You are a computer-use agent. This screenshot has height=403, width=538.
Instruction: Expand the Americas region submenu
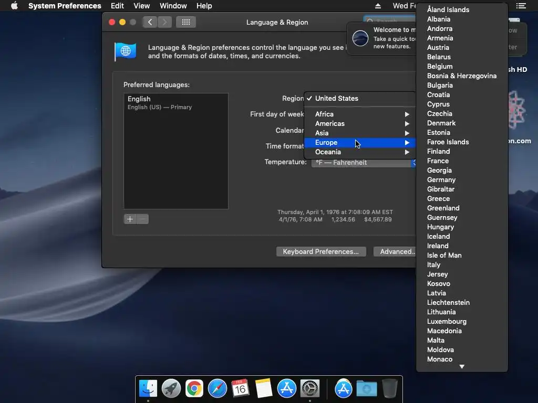coord(359,124)
